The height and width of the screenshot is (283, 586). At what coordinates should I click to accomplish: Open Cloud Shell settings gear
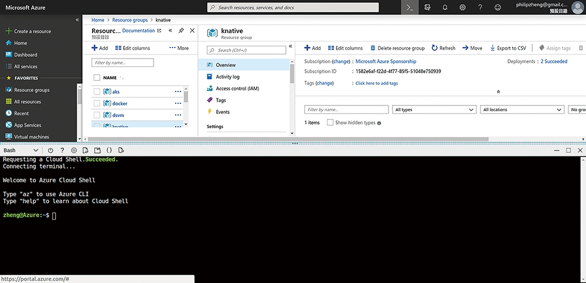(74, 150)
